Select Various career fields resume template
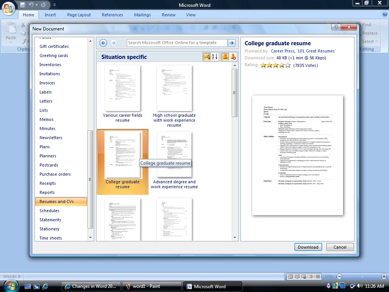Screen dimensions: 389x292 [x=123, y=94]
